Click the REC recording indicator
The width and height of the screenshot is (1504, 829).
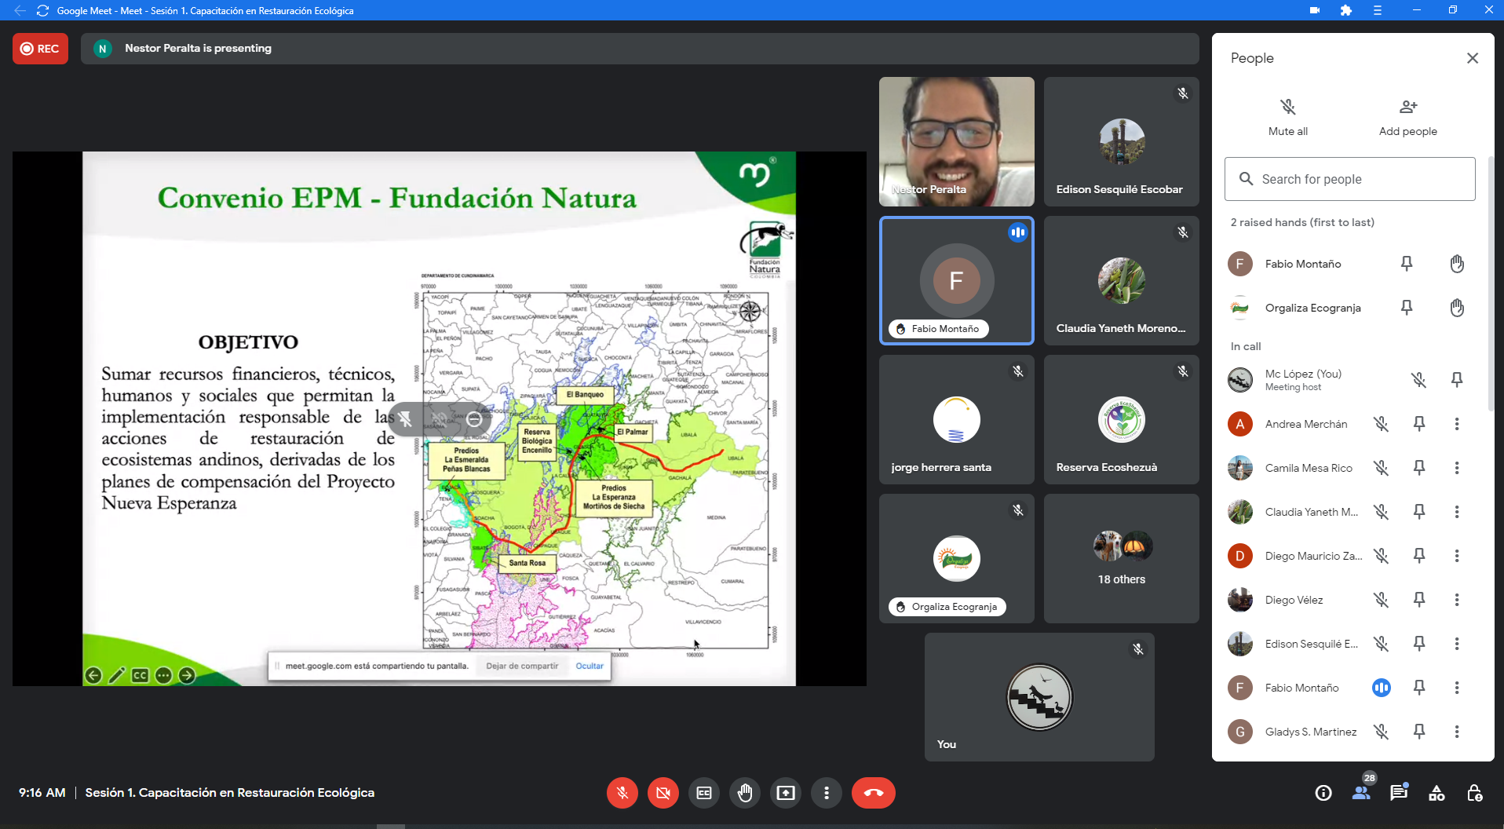41,49
